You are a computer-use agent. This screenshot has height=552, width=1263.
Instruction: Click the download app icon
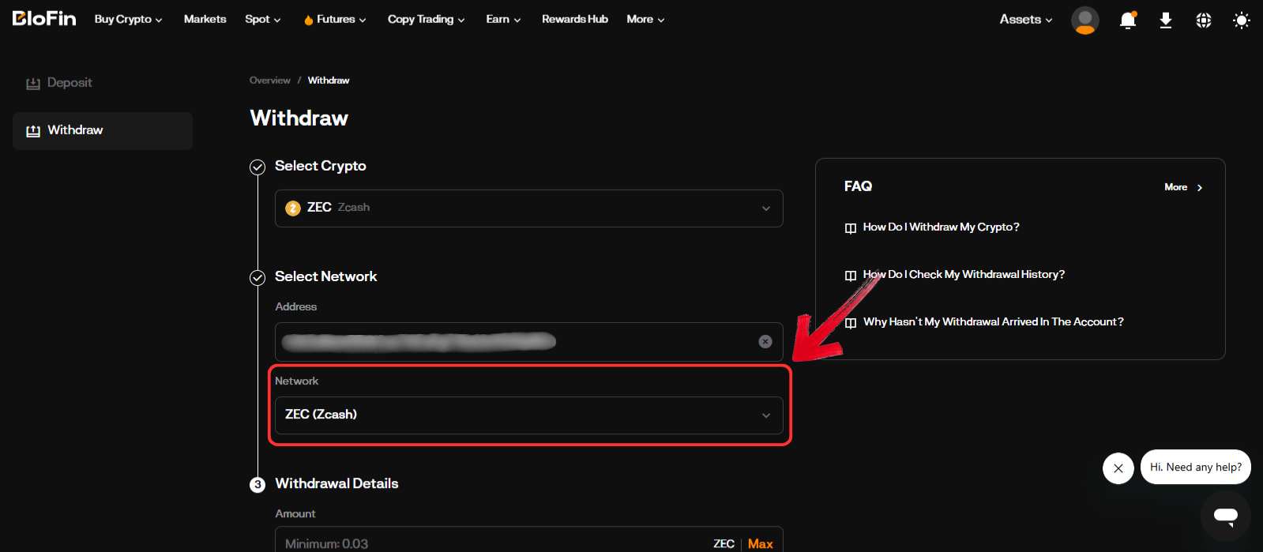coord(1165,21)
